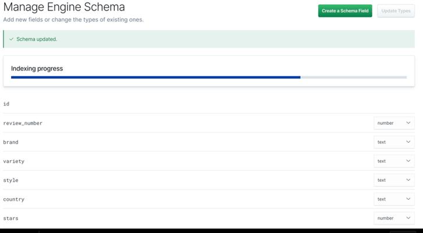This screenshot has height=233, width=423.
Task: Click the checkmark icon beside Schema updated
Action: (x=11, y=39)
